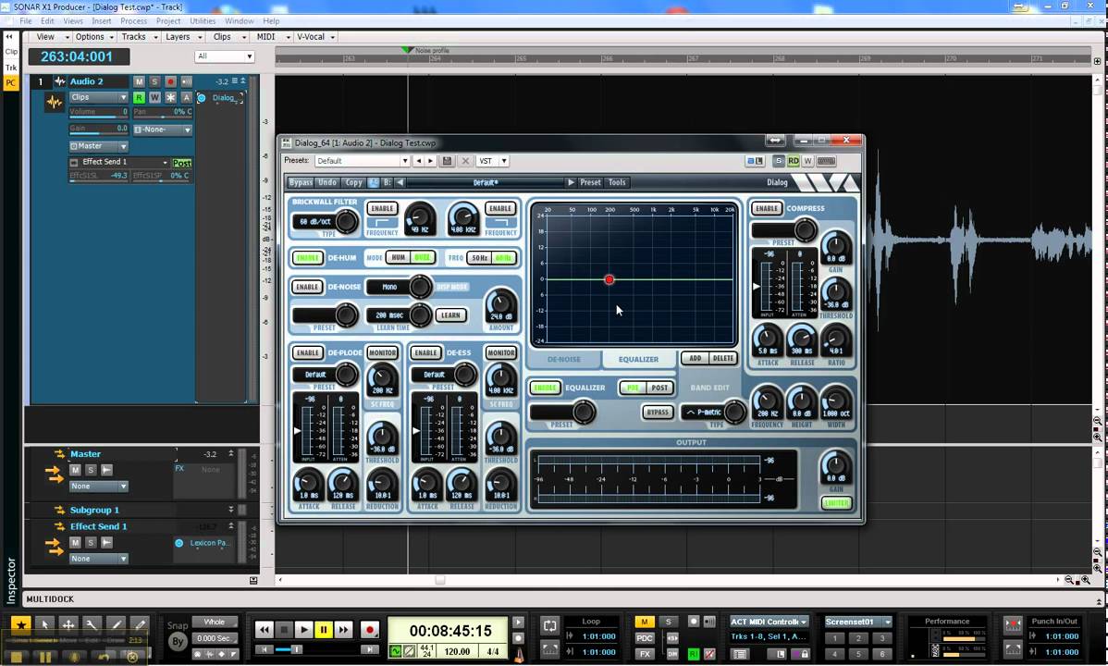This screenshot has height=666, width=1108.
Task: Arm Audio 2 track for recording
Action: point(170,82)
